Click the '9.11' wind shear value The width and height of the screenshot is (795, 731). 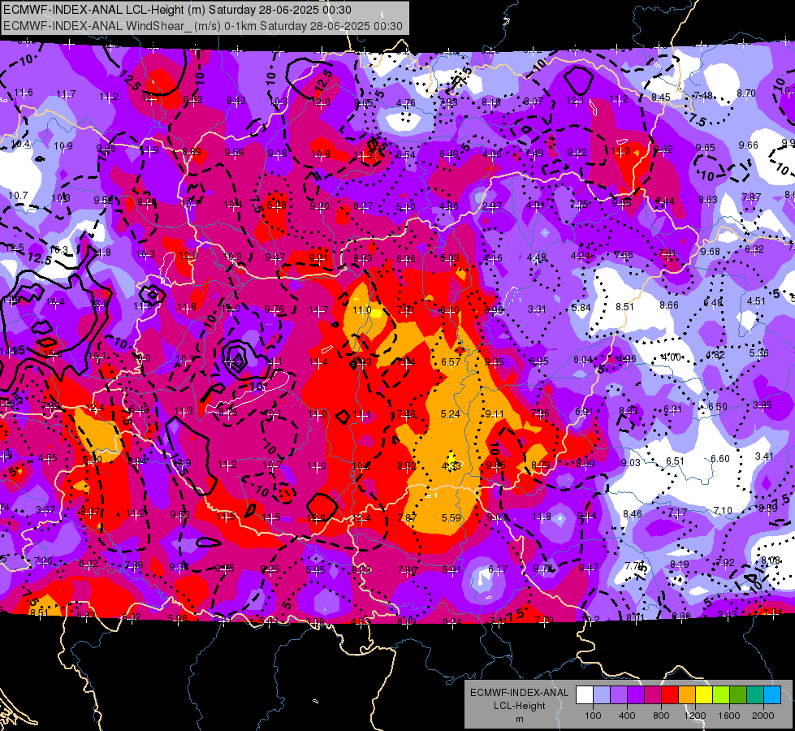pos(495,414)
